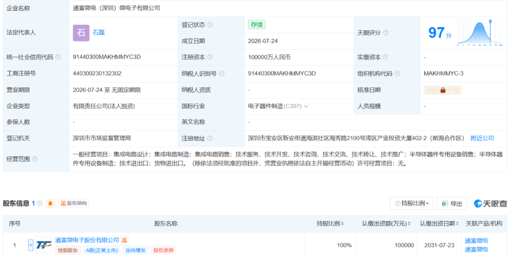Image resolution: width=512 pixels, height=256 pixels.
Task: Select 组织机构代码 value MAKHMMYC-3
Action: click(x=443, y=74)
